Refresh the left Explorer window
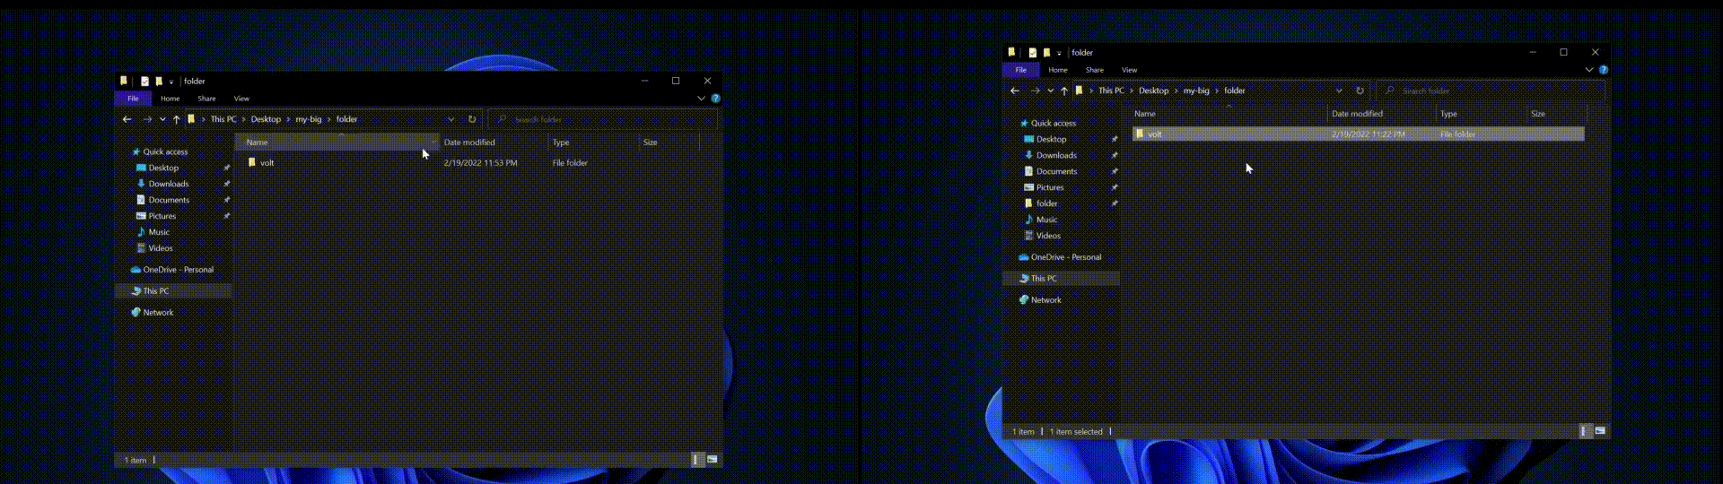 [x=472, y=119]
